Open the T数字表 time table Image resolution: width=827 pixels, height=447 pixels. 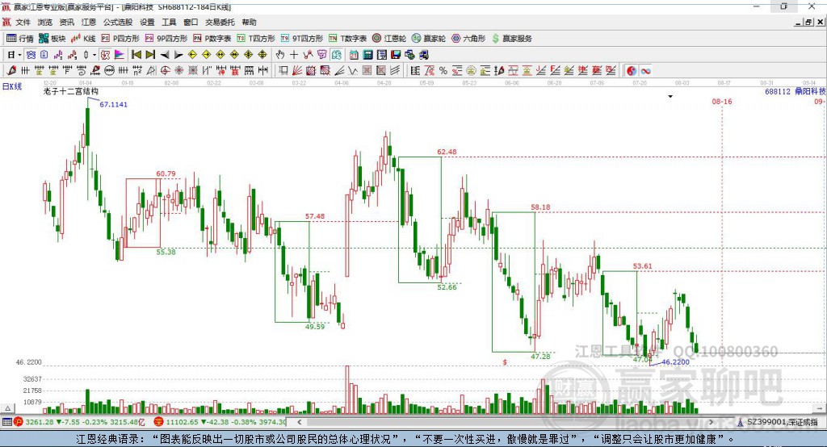347,39
